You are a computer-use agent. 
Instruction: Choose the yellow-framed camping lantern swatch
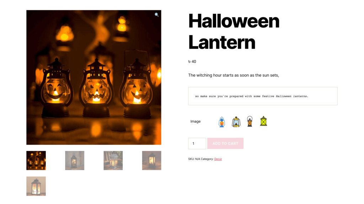[236, 122]
